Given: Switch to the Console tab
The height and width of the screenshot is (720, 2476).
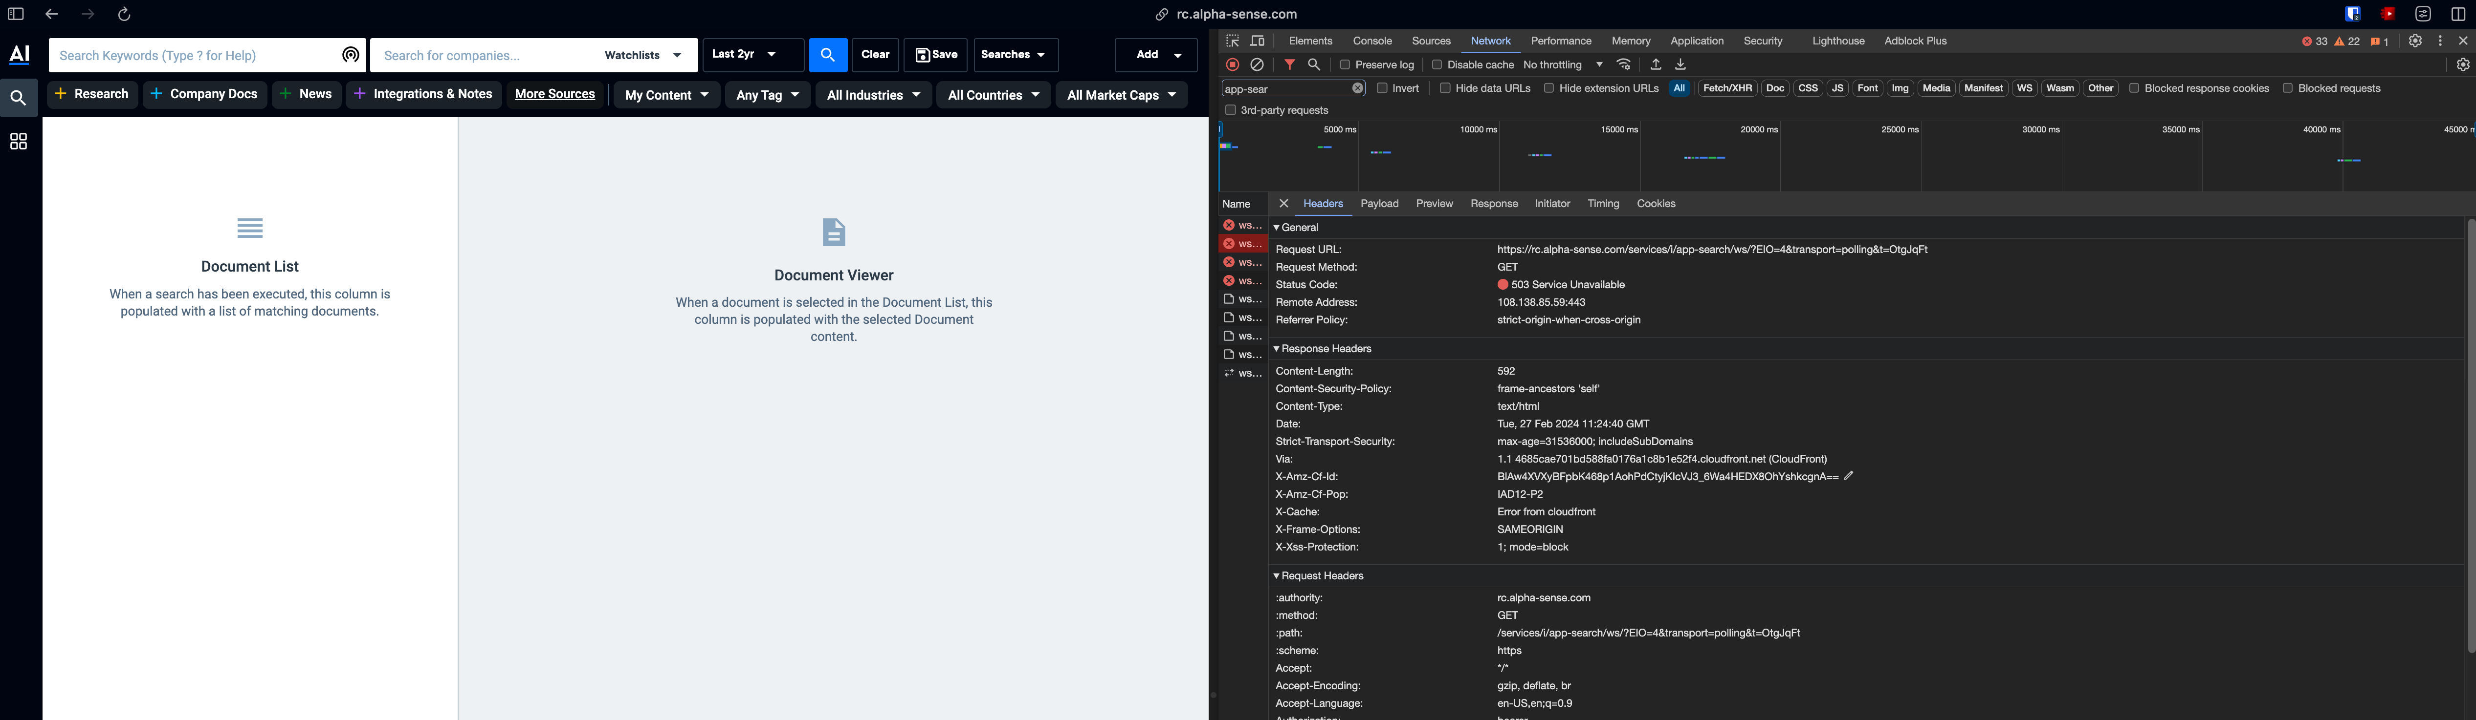Looking at the screenshot, I should [1371, 42].
